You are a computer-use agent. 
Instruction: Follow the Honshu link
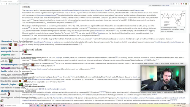click(73, 13)
